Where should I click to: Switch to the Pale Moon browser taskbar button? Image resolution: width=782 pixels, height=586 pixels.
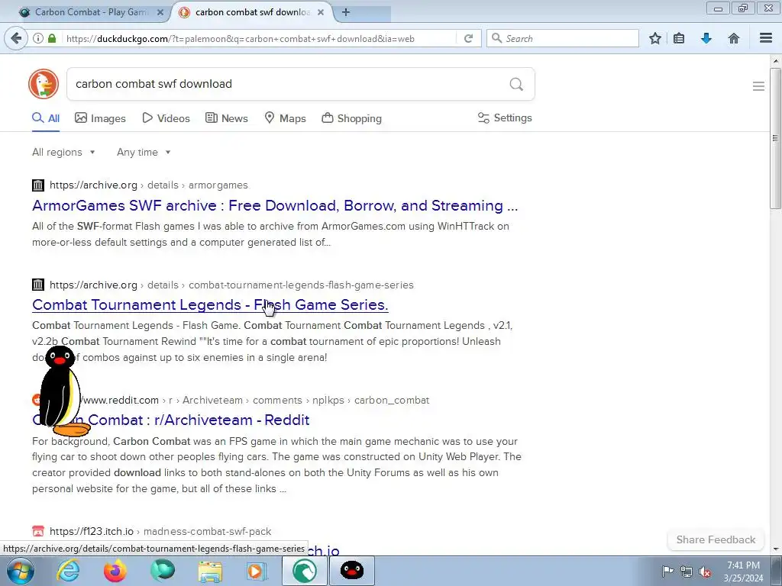click(304, 571)
